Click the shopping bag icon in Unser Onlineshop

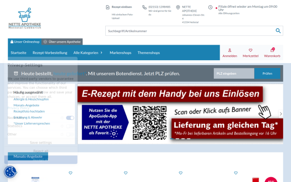tap(12, 42)
